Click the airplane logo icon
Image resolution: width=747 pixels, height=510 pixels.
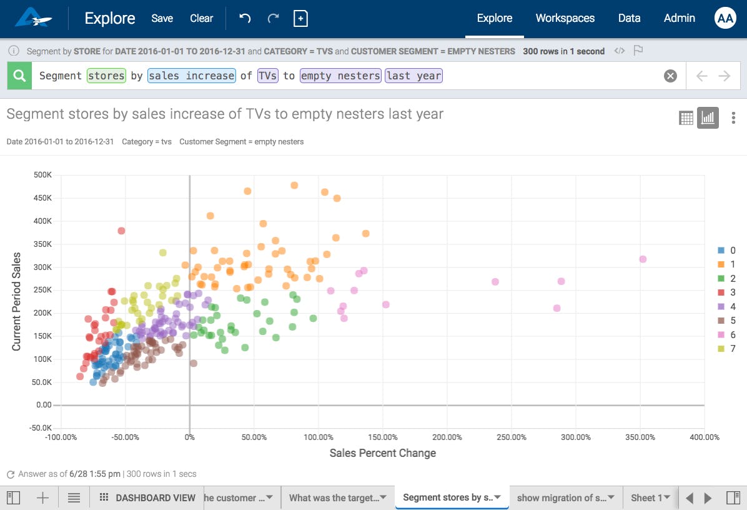(33, 18)
